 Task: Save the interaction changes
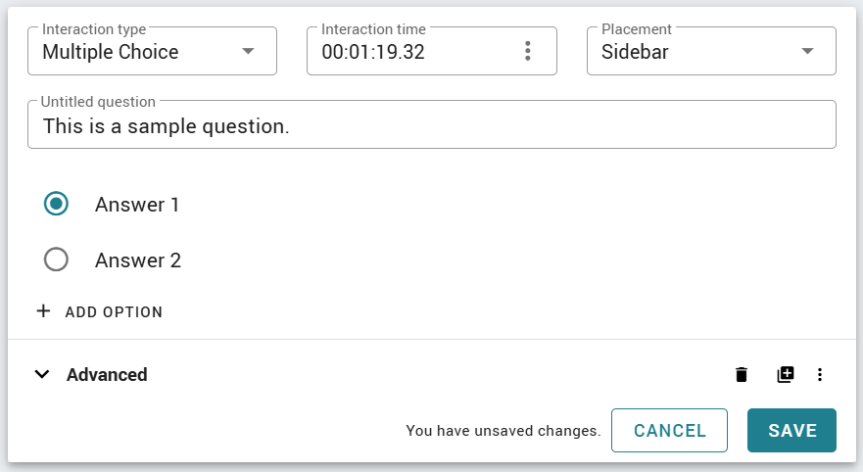(x=791, y=430)
